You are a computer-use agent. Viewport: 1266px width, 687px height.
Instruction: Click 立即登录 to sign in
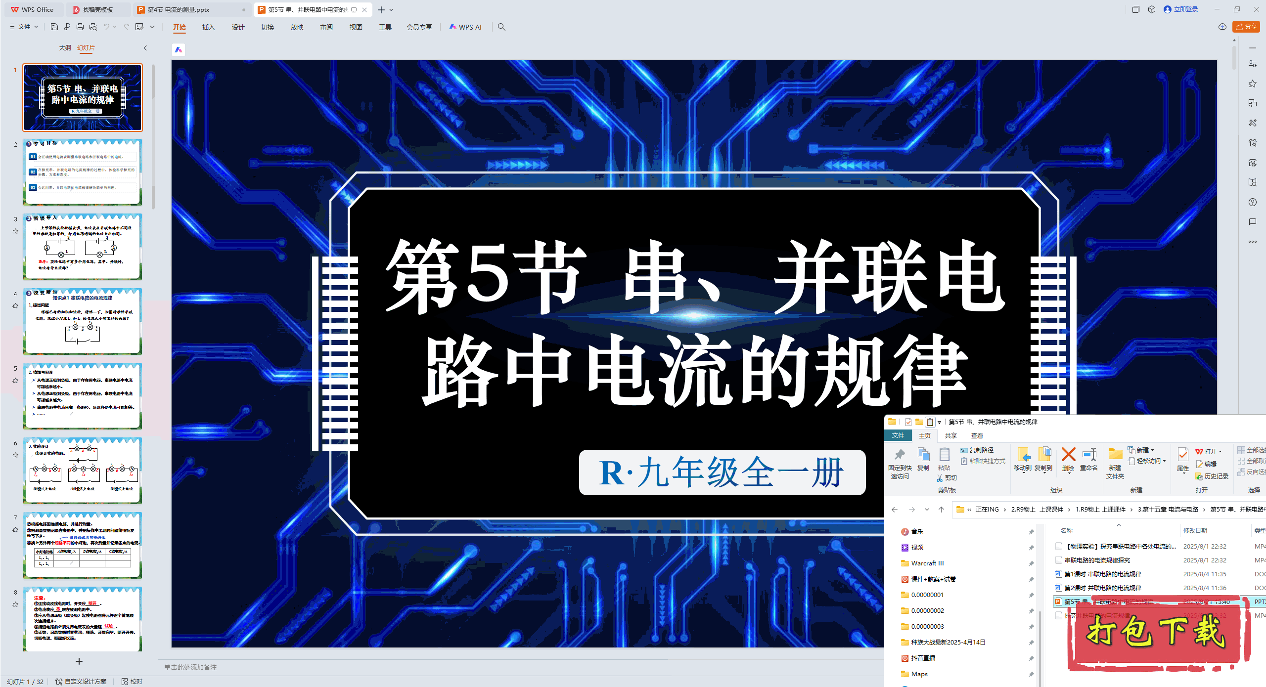[x=1180, y=9]
